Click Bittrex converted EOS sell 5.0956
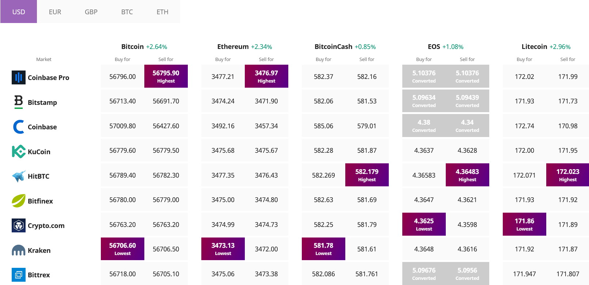Screen dimensions: 589x285 (467, 273)
